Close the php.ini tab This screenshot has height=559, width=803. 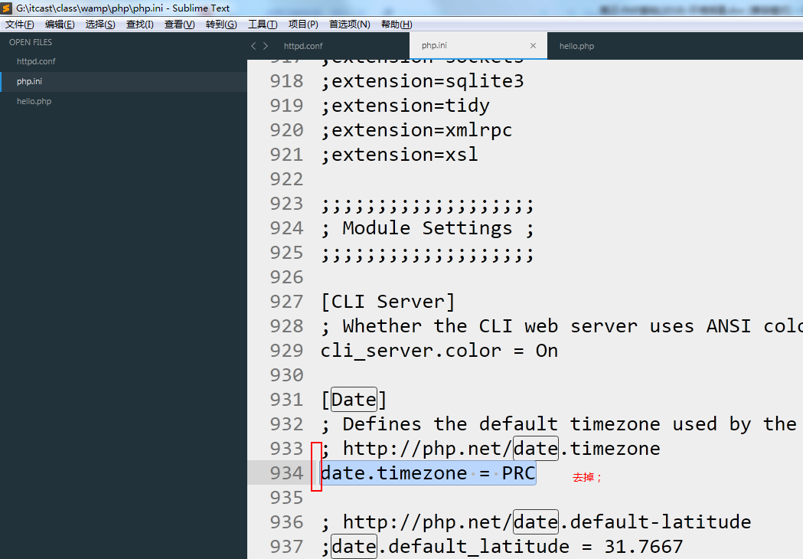click(x=533, y=46)
